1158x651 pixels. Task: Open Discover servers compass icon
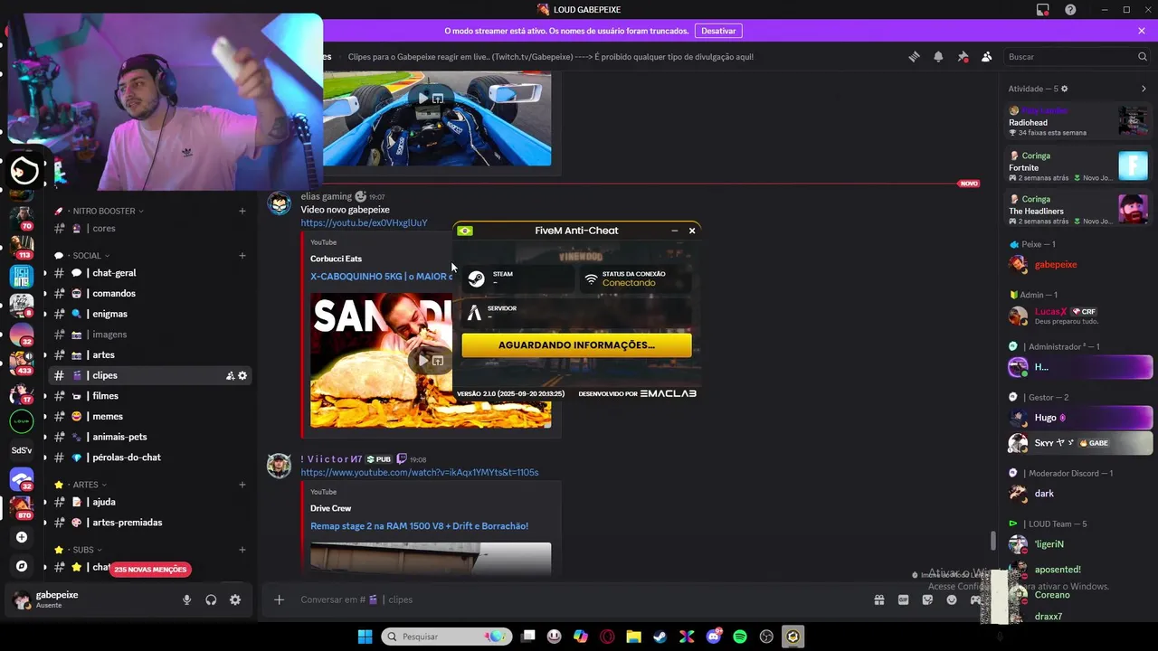point(22,566)
